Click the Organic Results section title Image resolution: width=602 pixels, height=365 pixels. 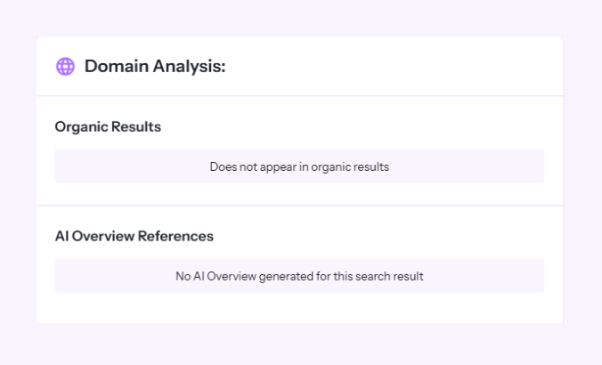[108, 127]
